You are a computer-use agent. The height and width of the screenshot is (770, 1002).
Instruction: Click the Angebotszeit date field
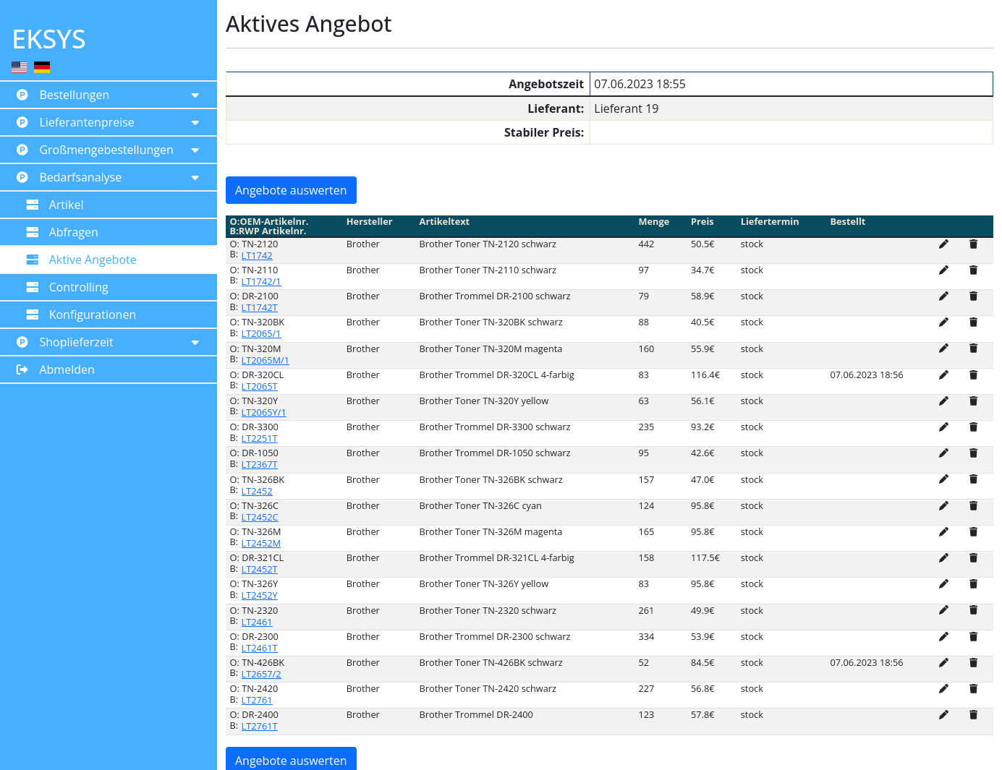(790, 84)
